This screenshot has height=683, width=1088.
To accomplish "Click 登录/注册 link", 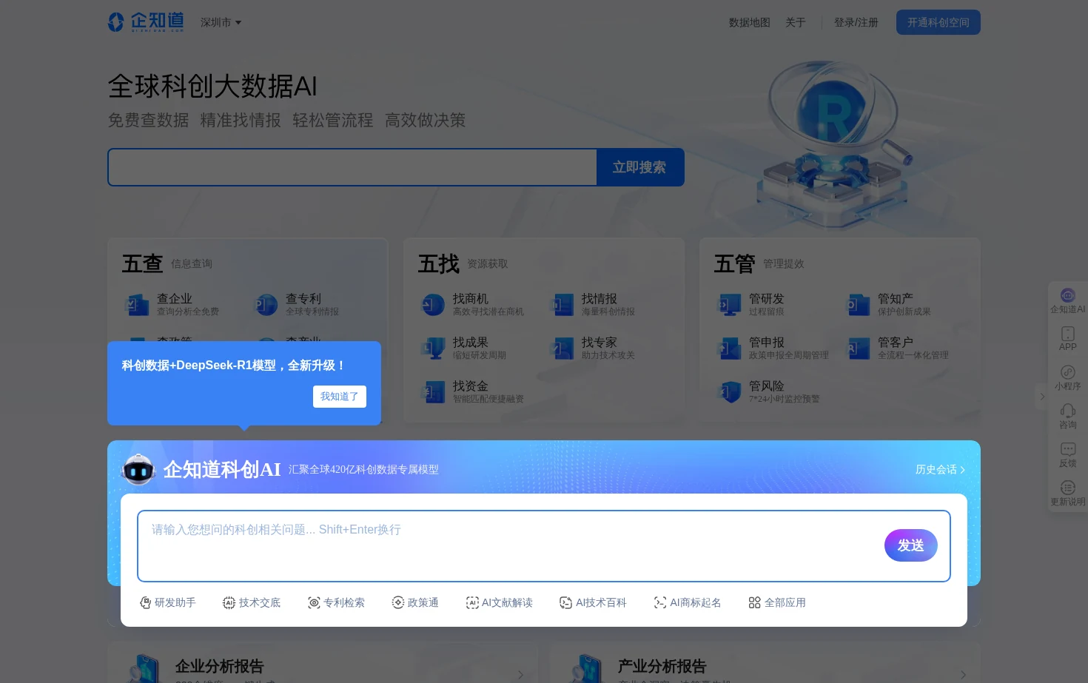I will point(856,23).
